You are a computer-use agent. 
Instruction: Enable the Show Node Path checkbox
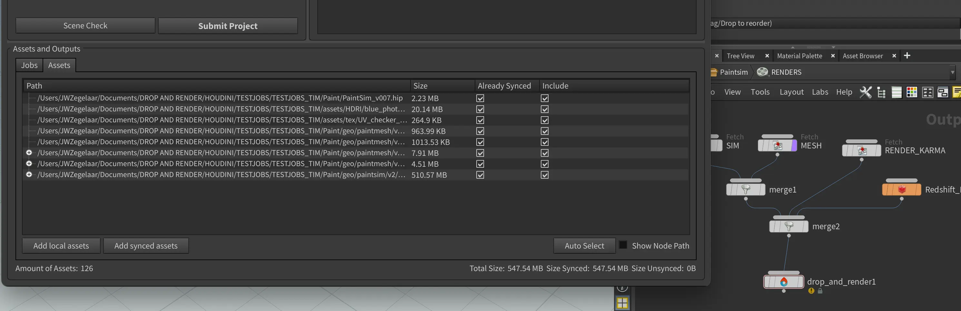pos(623,245)
